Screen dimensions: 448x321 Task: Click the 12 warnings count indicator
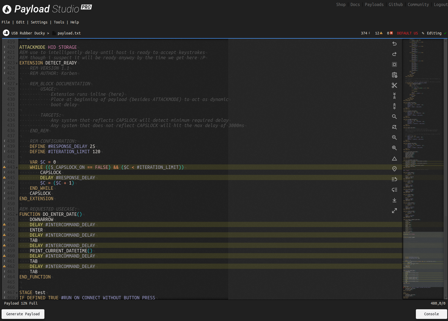pyautogui.click(x=379, y=33)
